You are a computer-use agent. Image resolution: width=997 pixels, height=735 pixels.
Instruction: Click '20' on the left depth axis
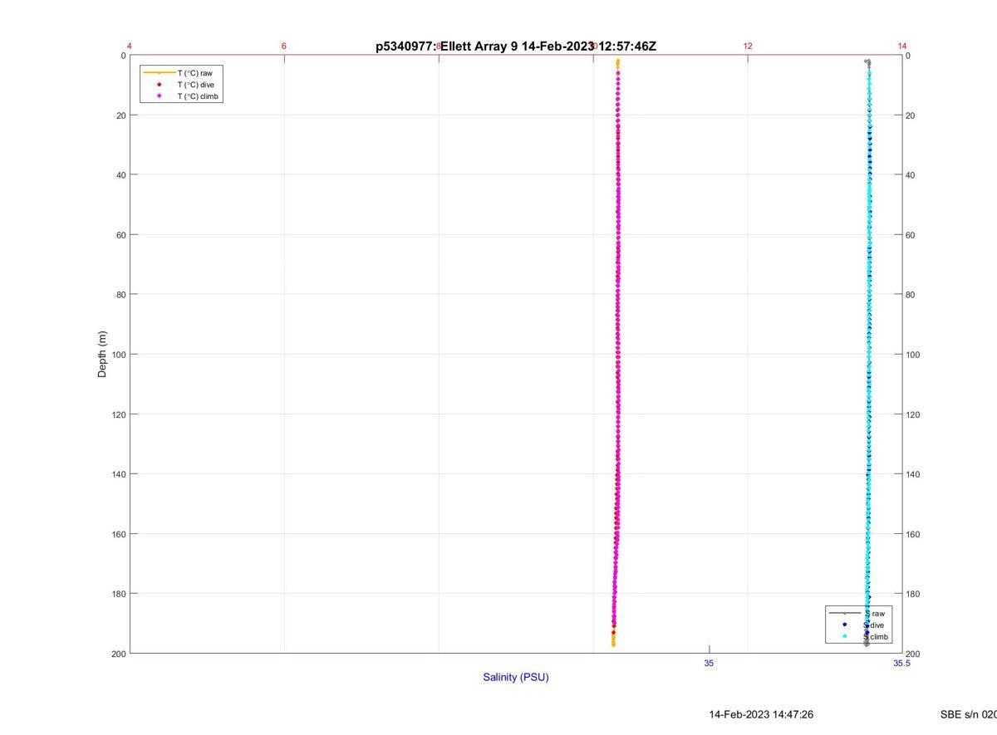tap(121, 115)
